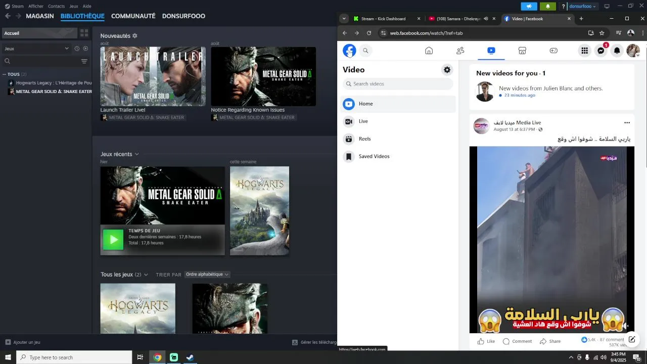Like the Media Live video post
This screenshot has width=647, height=364.
[486, 341]
